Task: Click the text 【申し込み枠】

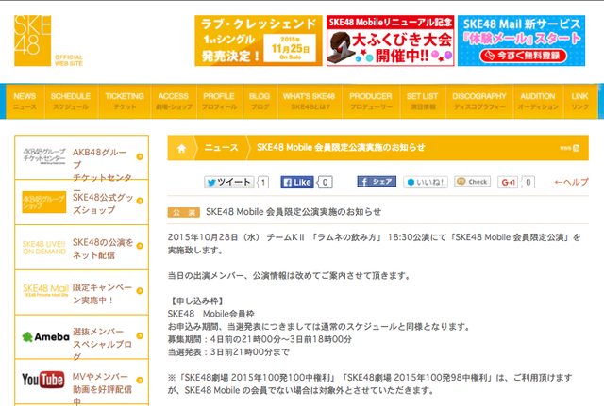Action: 196,301
